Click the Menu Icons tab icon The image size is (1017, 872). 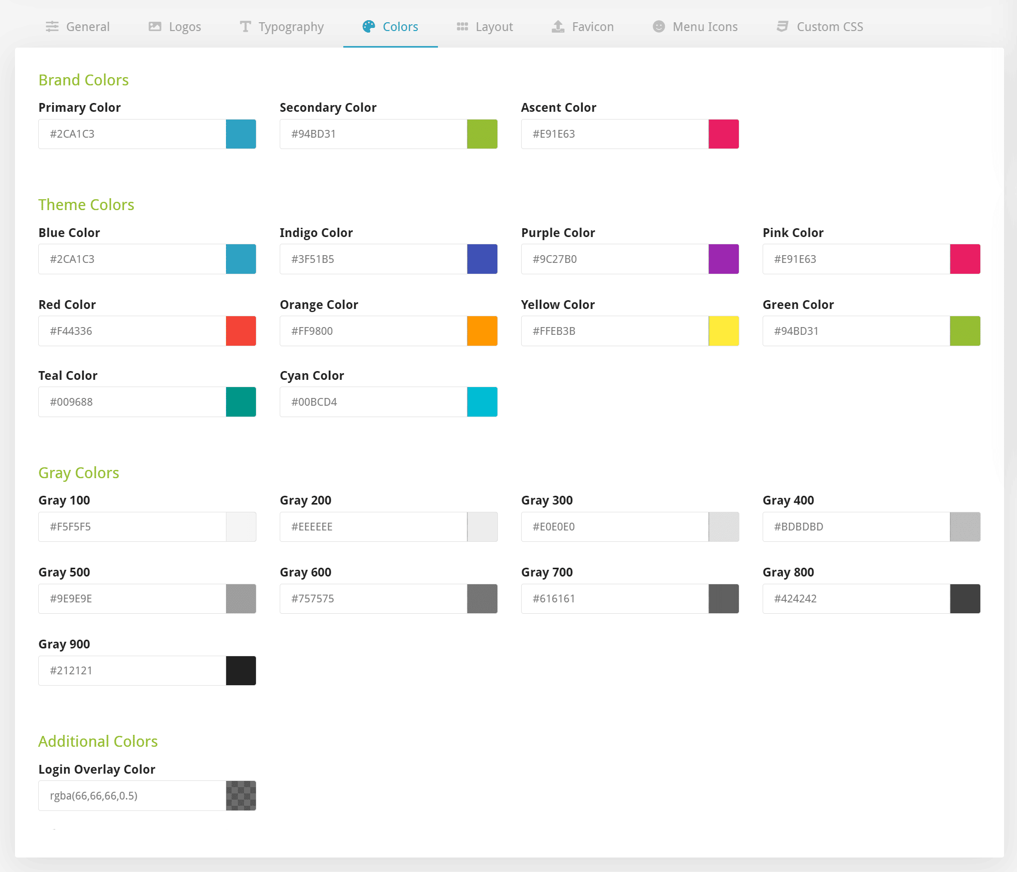[x=658, y=27]
